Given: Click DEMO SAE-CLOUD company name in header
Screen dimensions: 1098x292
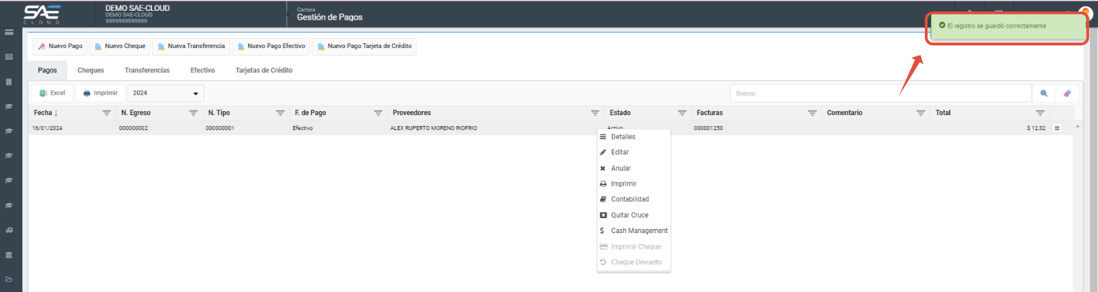Looking at the screenshot, I should (x=137, y=8).
